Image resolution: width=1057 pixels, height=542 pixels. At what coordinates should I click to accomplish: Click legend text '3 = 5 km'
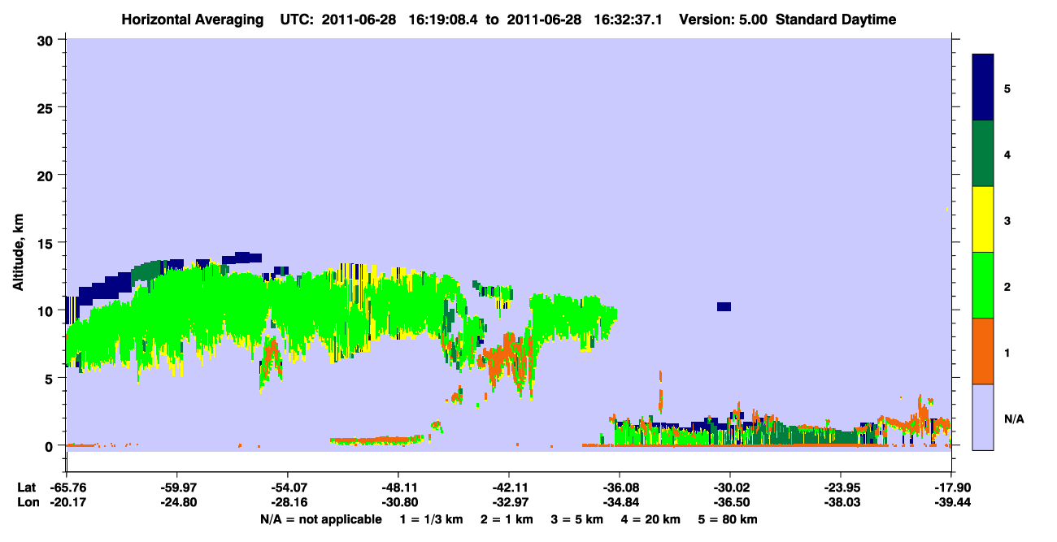coord(577,519)
